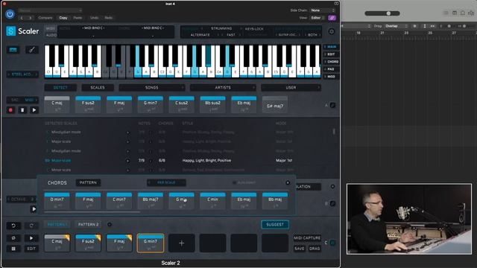Viewport: 477px width, 268px height.
Task: Click MIDI CAPTURE button
Action: [307, 238]
